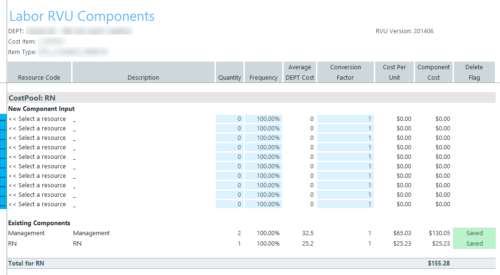
Task: Click the RN resource code in Existing Components
Action: 12,243
